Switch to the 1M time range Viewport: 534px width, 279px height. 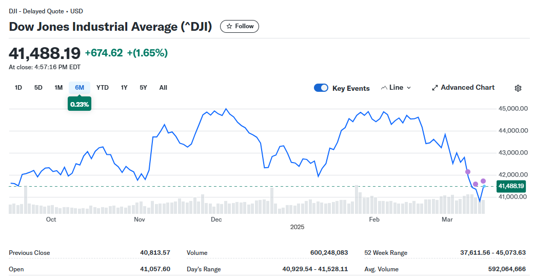point(58,88)
